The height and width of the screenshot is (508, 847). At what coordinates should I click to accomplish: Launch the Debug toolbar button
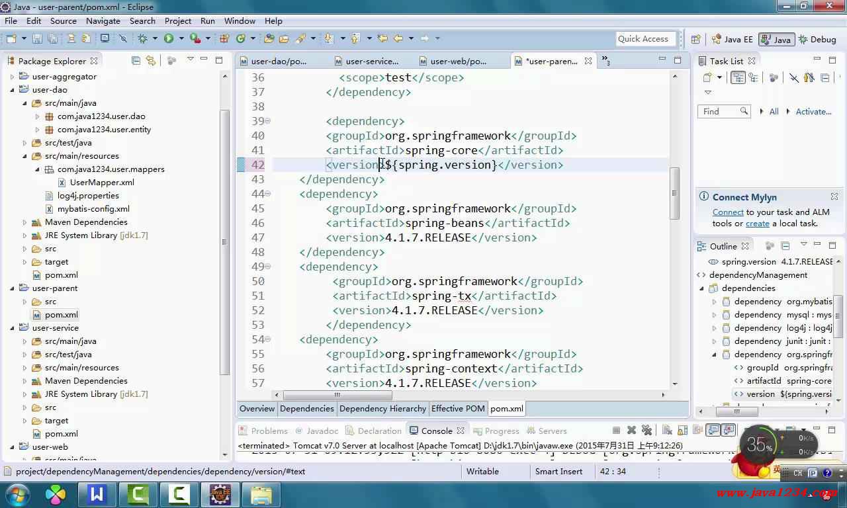(x=142, y=39)
